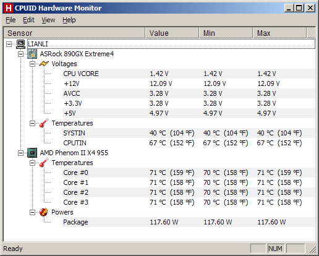Click the Max column header
Viewport: 319px width, 256px height.
click(279, 33)
